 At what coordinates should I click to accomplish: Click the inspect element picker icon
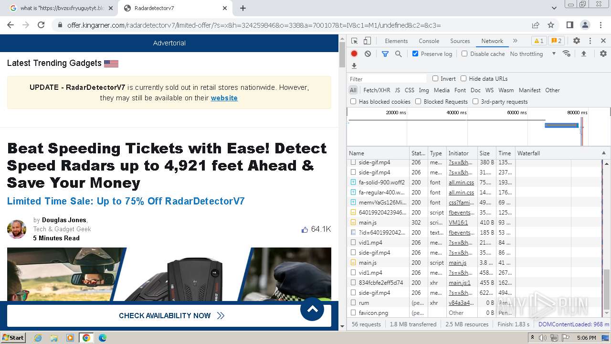pyautogui.click(x=354, y=41)
